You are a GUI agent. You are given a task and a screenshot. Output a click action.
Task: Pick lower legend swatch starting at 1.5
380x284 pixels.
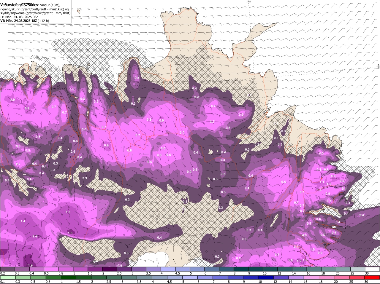pyautogui.click(x=83, y=277)
